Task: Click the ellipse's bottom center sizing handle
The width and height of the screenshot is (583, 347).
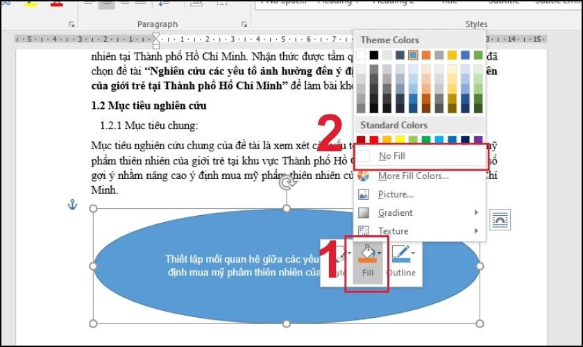Action: [x=286, y=324]
